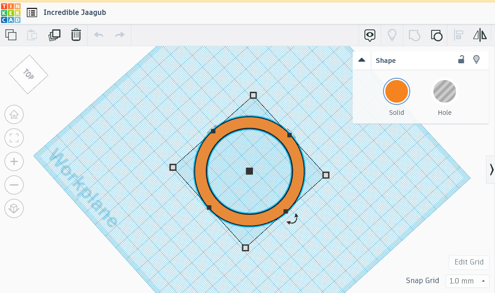Click the right corner resize handle

[x=326, y=175]
